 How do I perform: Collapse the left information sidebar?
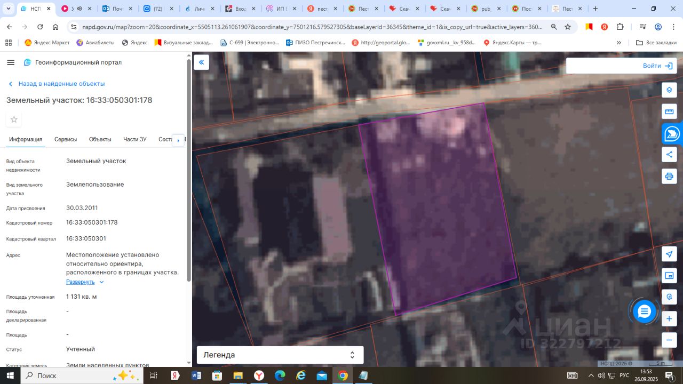202,62
